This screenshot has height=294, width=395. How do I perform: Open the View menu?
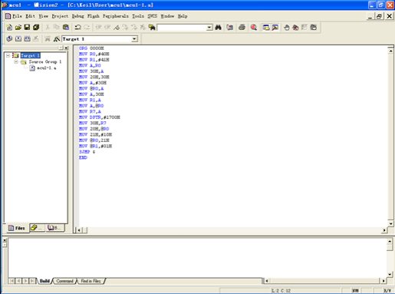point(43,16)
